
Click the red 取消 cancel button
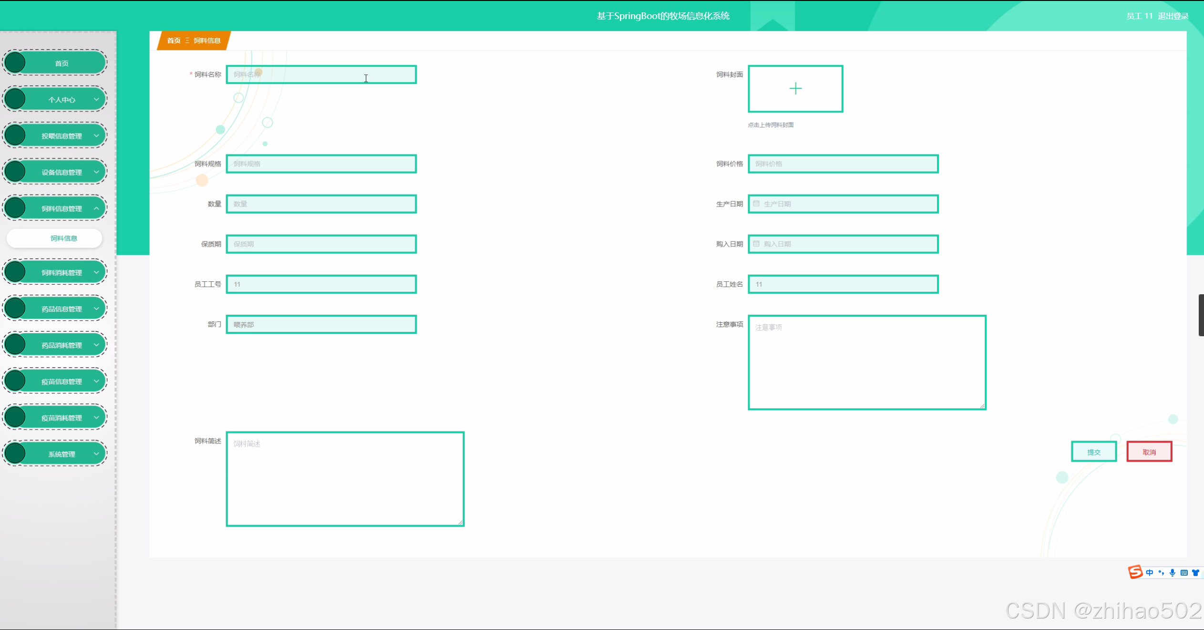pyautogui.click(x=1149, y=452)
